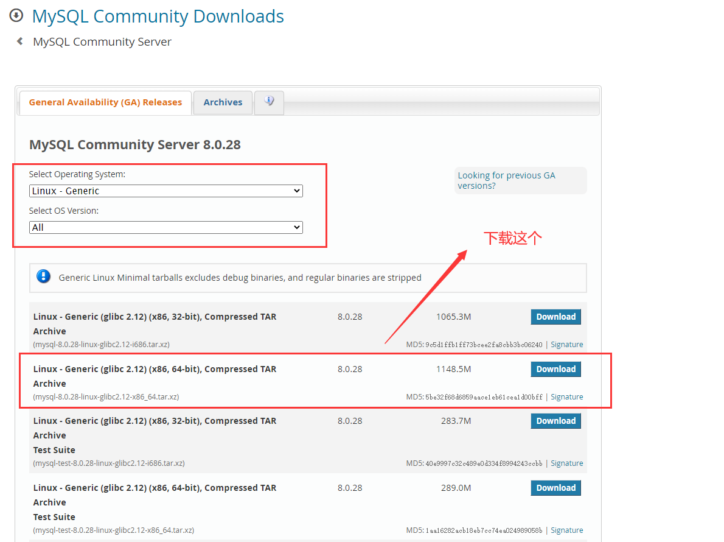Screen dimensions: 724x542
Task: Select MD5 hash starting 40e9997c
Action: (484, 463)
